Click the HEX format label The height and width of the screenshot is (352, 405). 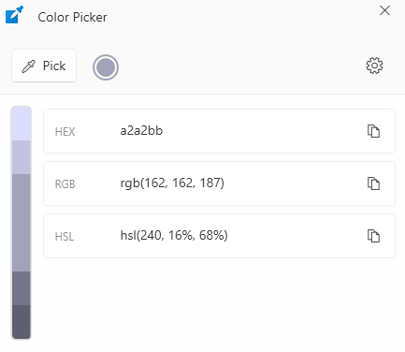coord(65,132)
